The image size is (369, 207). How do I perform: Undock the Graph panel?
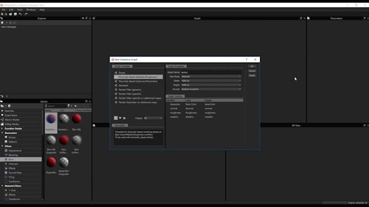pyautogui.click(x=301, y=18)
